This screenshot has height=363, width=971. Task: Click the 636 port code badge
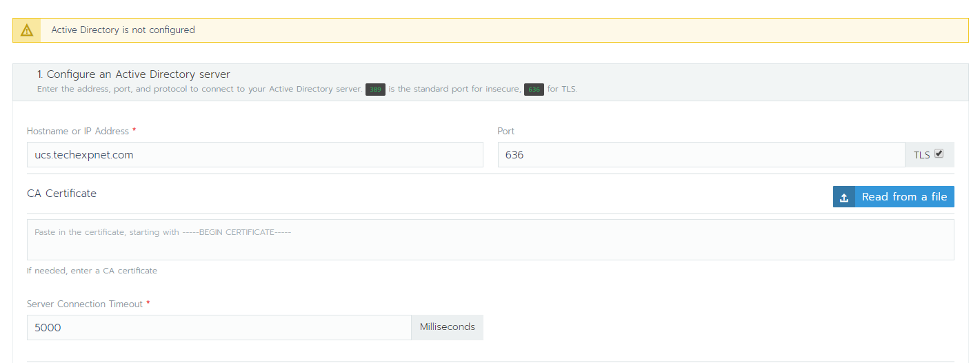point(534,90)
